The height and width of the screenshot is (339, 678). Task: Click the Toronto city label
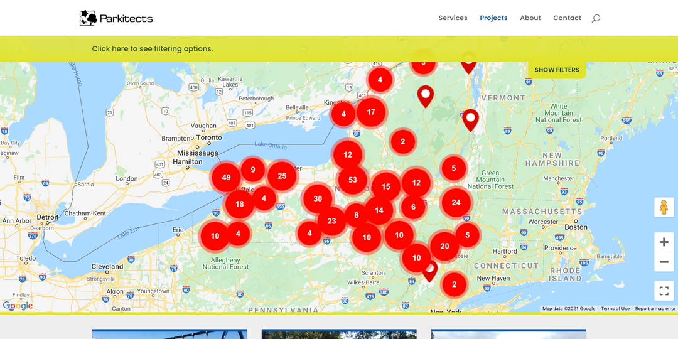(x=209, y=137)
